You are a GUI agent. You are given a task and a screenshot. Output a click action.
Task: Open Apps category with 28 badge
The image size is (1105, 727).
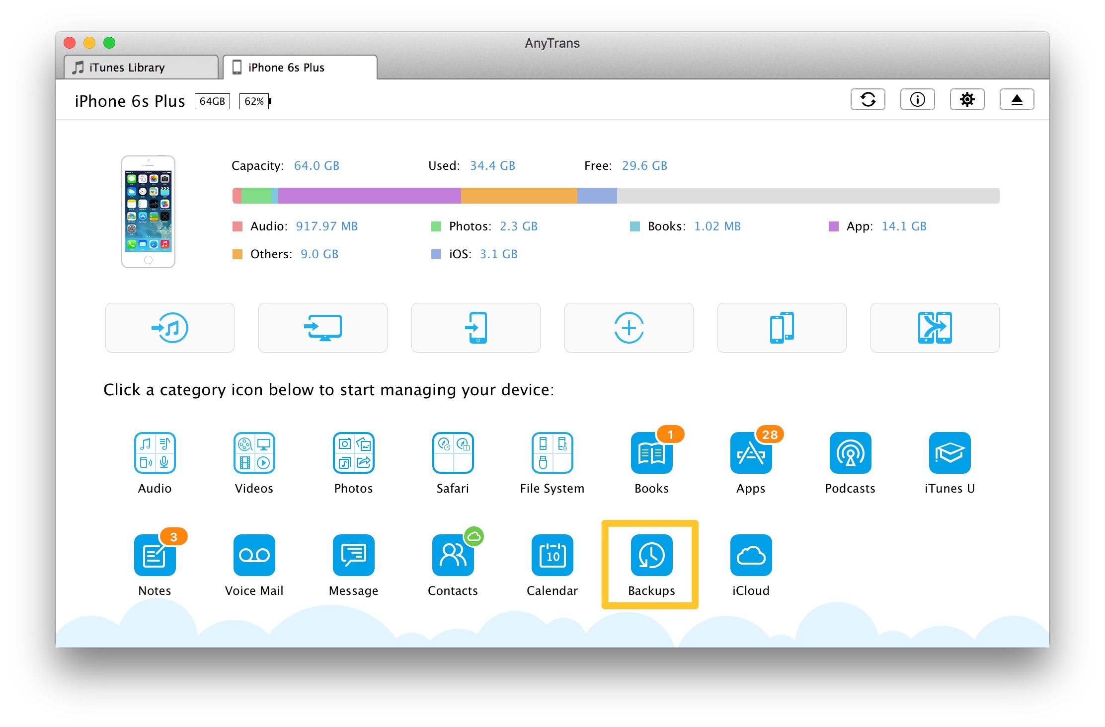pos(751,453)
